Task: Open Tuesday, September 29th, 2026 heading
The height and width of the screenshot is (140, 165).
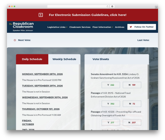Action: tap(42, 86)
